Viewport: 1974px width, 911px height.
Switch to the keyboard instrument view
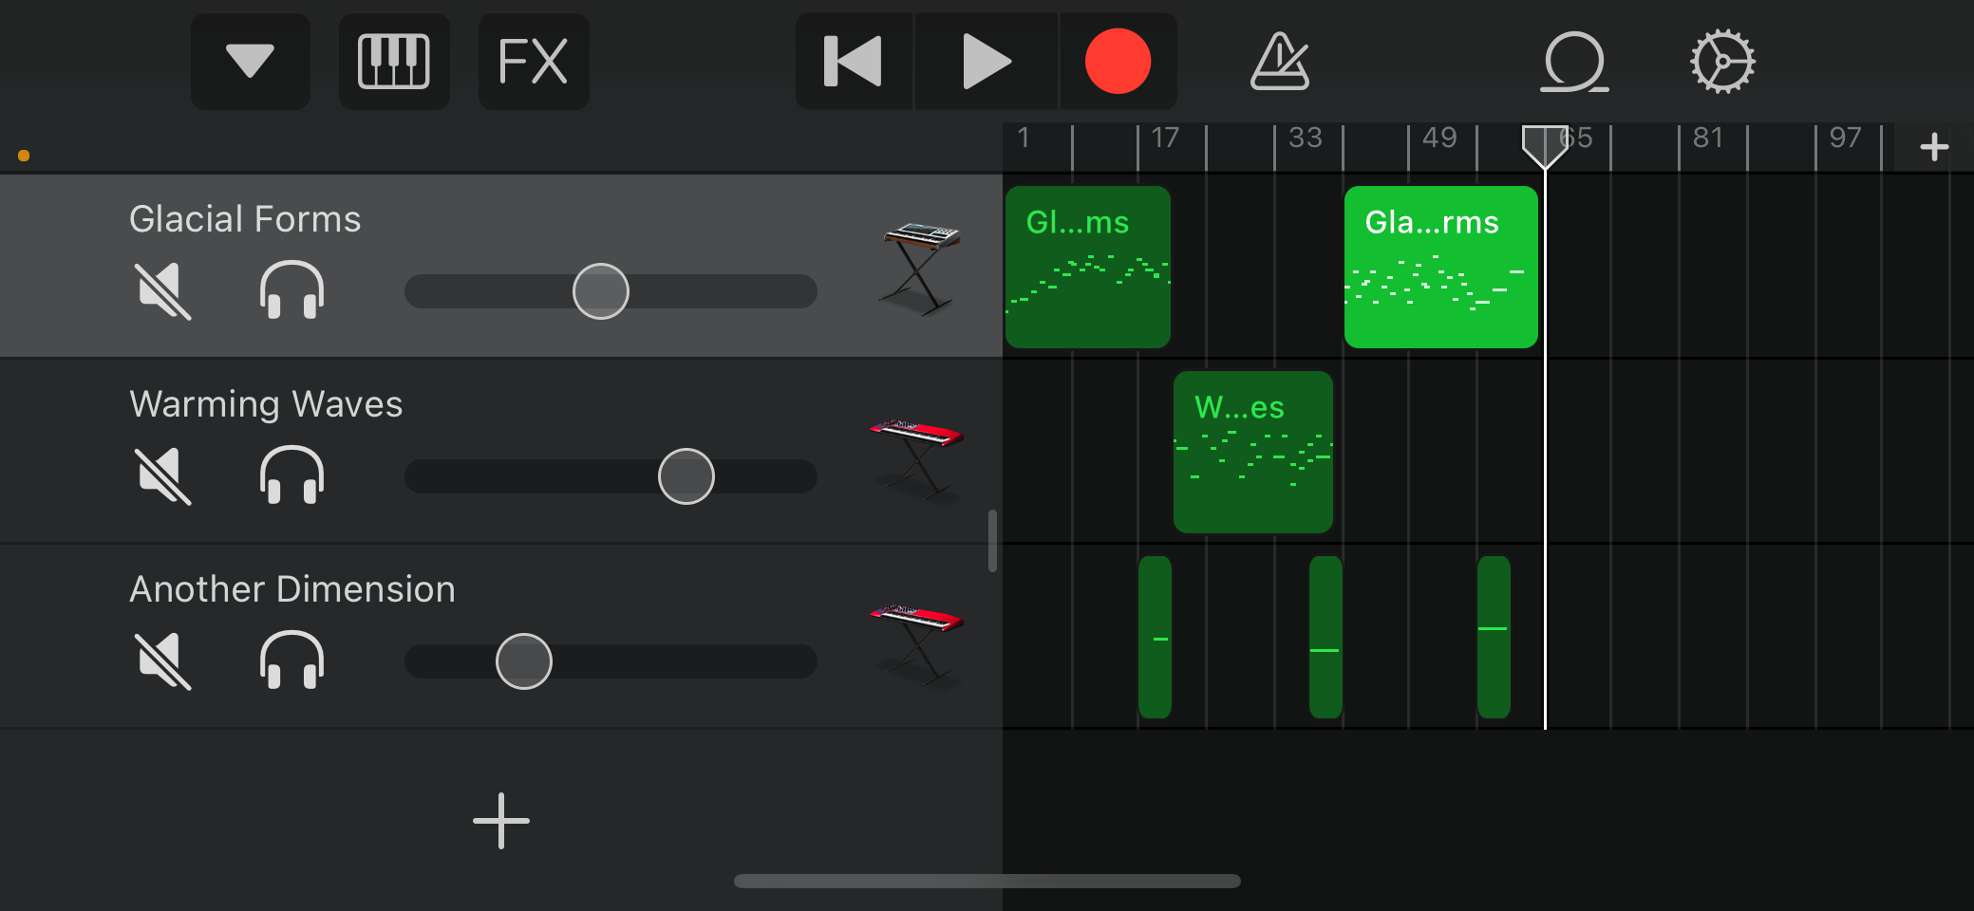[x=394, y=62]
